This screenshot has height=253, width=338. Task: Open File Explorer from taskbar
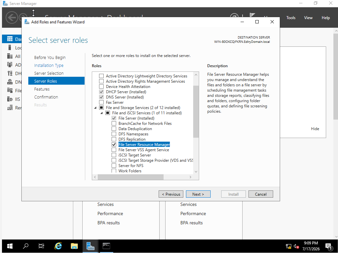tap(74, 246)
